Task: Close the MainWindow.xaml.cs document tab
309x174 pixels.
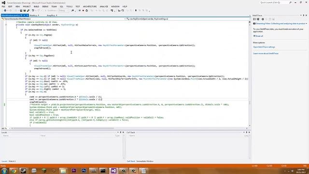Action: coord(27,15)
